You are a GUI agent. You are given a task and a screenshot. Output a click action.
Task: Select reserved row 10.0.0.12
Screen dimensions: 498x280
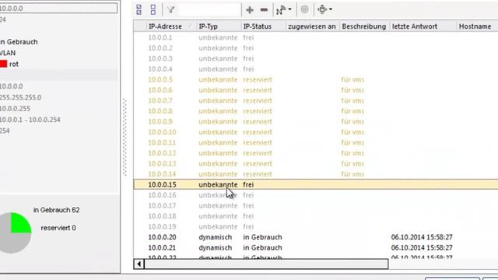click(316, 152)
